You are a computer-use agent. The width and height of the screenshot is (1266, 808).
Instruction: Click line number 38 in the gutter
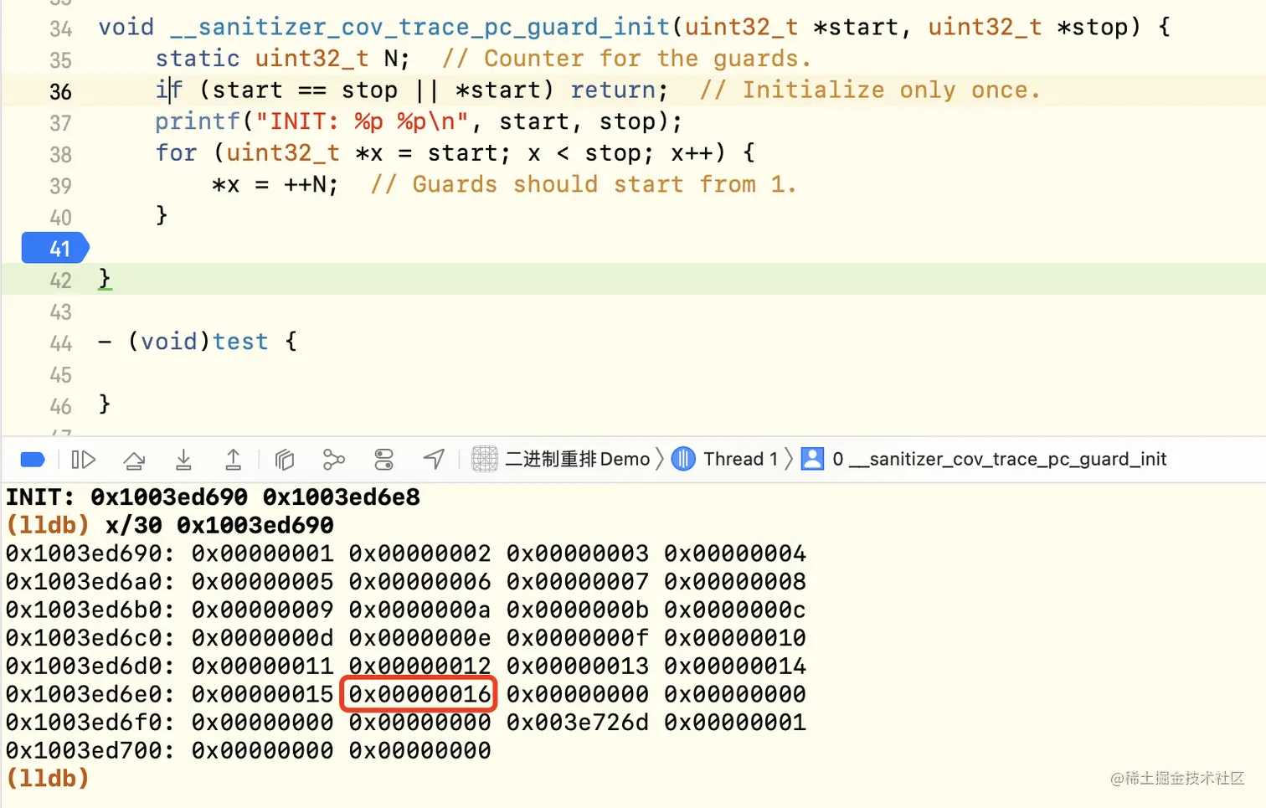click(x=60, y=154)
